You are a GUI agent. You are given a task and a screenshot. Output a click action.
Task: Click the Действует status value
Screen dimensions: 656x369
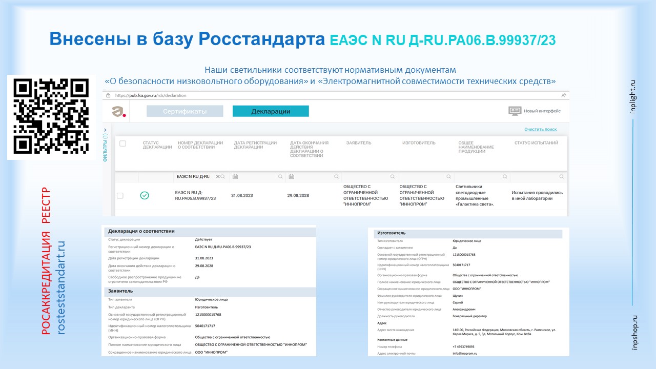(x=203, y=239)
